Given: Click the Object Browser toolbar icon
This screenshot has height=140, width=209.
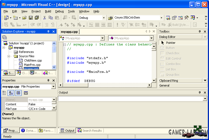Looking at the screenshot, I should click(x=180, y=18).
